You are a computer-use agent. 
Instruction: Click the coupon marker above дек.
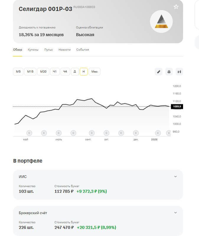pos(136,133)
